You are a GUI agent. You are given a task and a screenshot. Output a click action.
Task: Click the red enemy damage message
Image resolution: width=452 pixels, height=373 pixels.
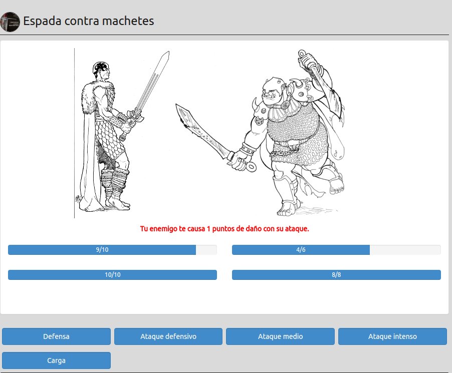pos(224,229)
